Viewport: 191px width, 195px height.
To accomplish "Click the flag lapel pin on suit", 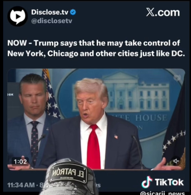I will [116, 136].
